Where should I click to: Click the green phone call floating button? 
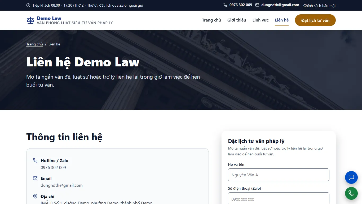pyautogui.click(x=351, y=193)
